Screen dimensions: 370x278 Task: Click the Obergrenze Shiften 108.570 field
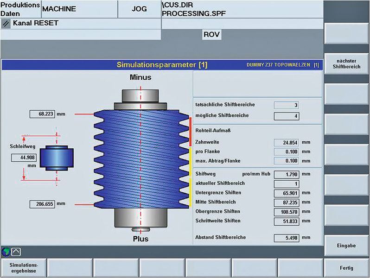pyautogui.click(x=287, y=212)
